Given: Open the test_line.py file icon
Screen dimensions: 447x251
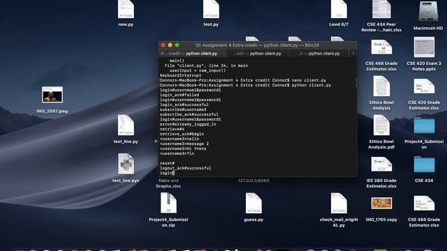Looking at the screenshot, I should click(x=126, y=125).
